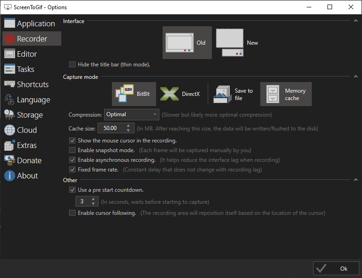Confirm settings with Ok label
The height and width of the screenshot is (278, 362).
click(344, 268)
